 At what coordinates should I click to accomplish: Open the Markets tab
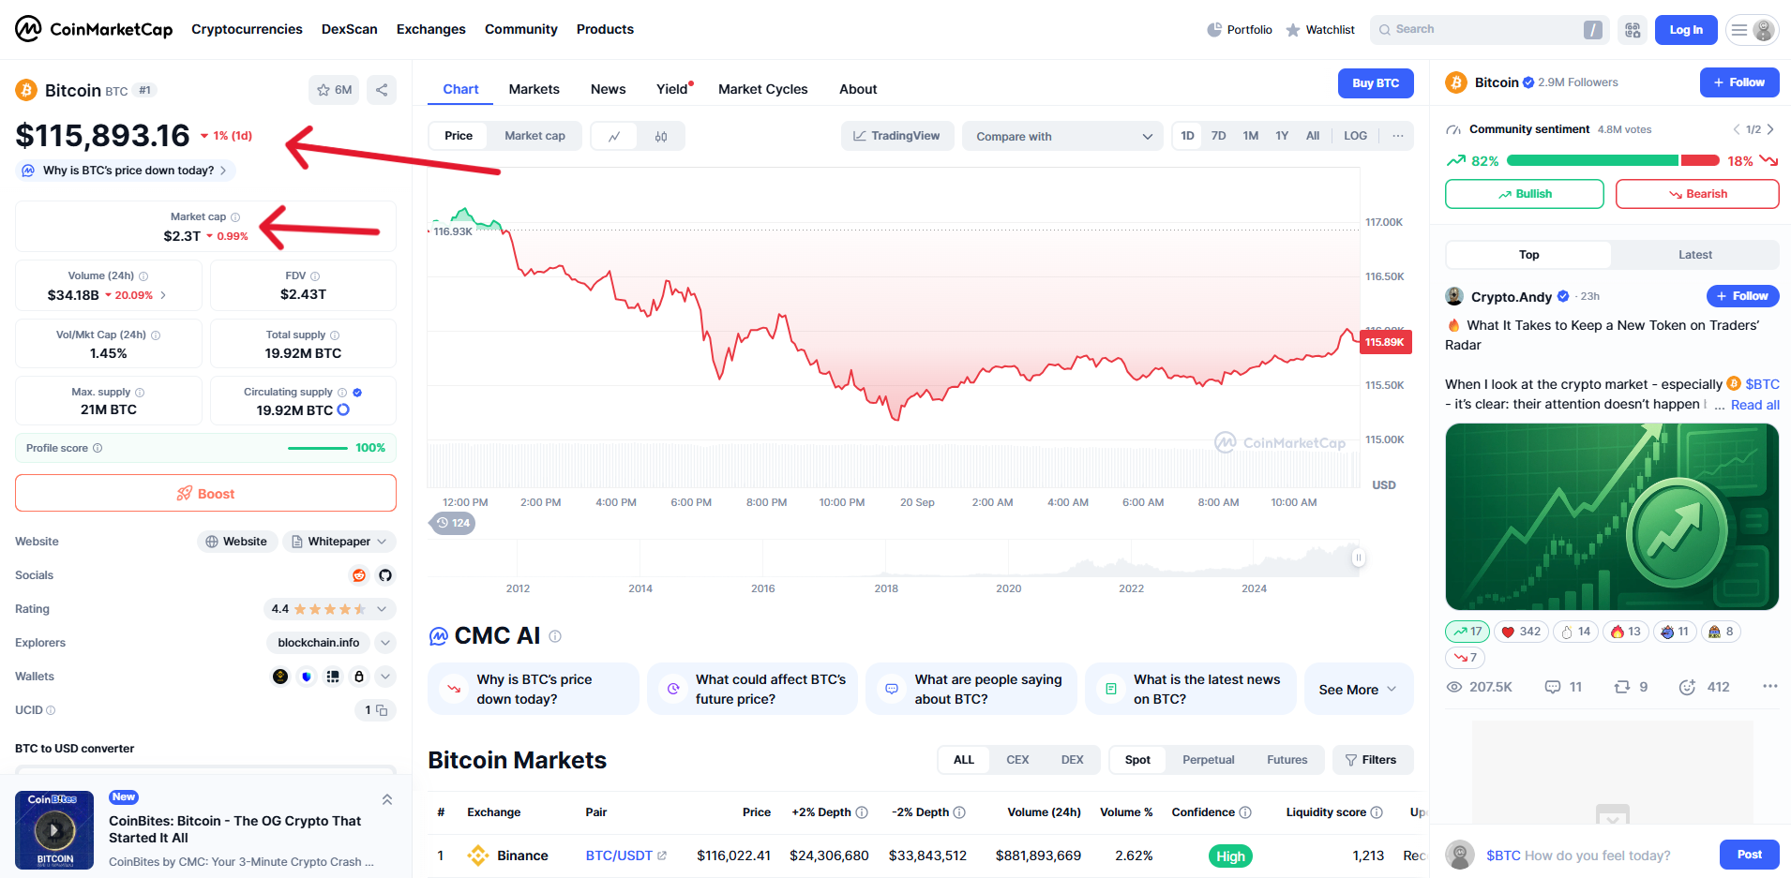point(534,89)
